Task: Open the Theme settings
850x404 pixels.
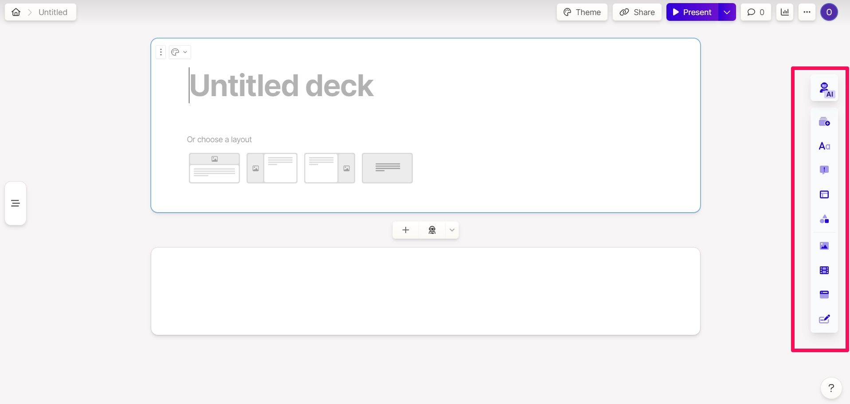Action: (582, 12)
